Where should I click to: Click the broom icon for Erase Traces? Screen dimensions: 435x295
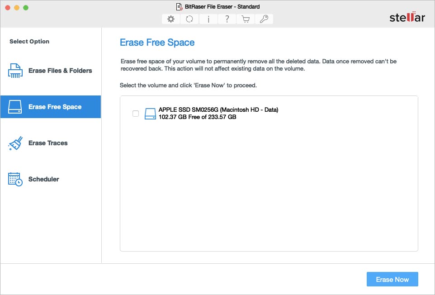[x=15, y=143]
